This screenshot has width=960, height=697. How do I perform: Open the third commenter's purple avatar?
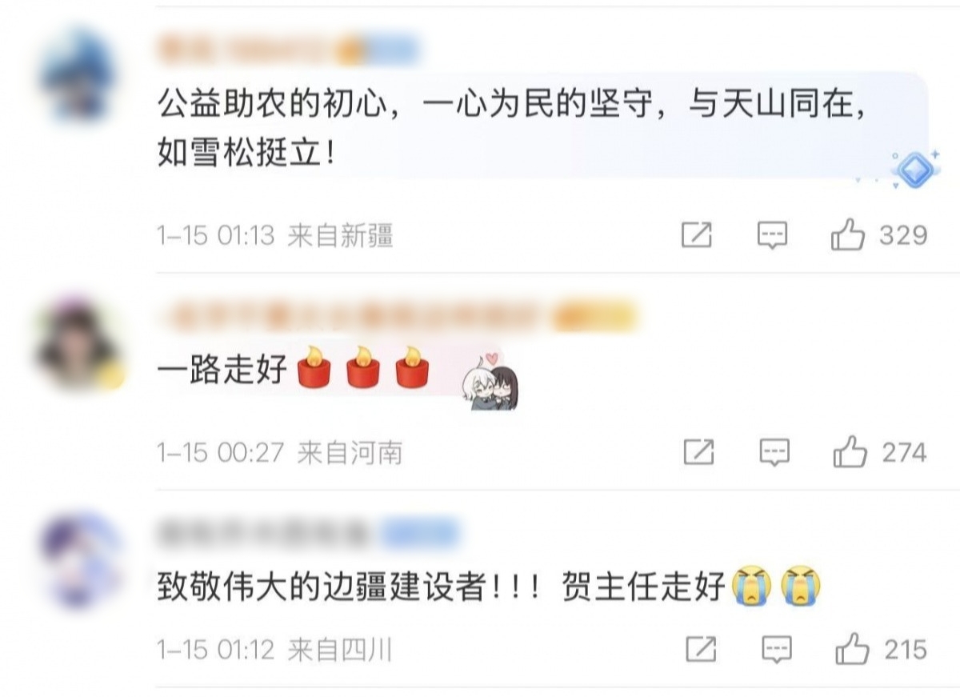[x=79, y=560]
